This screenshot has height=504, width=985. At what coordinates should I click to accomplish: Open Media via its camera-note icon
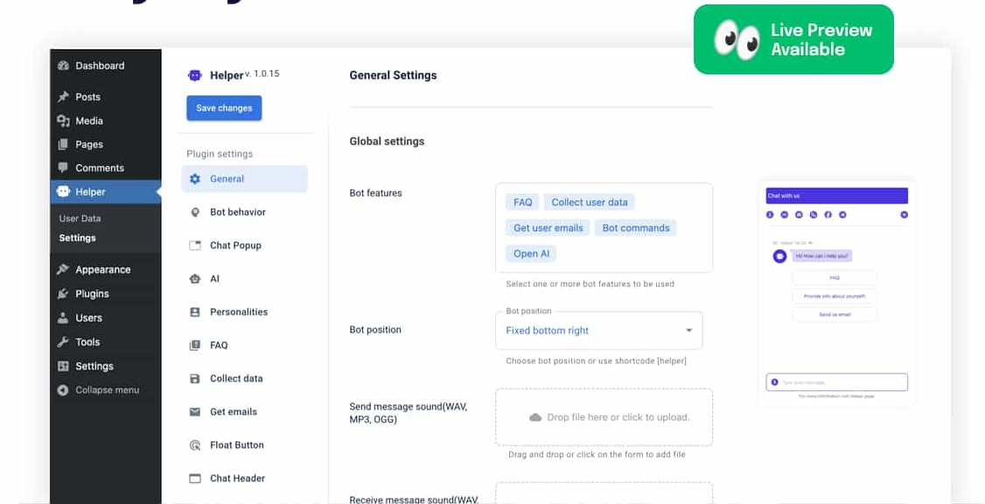click(x=63, y=121)
